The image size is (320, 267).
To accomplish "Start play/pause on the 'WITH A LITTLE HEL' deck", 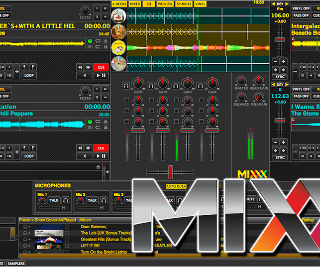I will tap(101, 76).
